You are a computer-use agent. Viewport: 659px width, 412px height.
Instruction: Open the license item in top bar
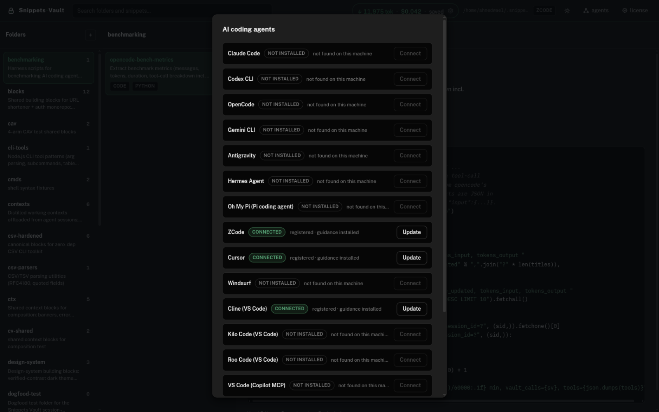[635, 11]
